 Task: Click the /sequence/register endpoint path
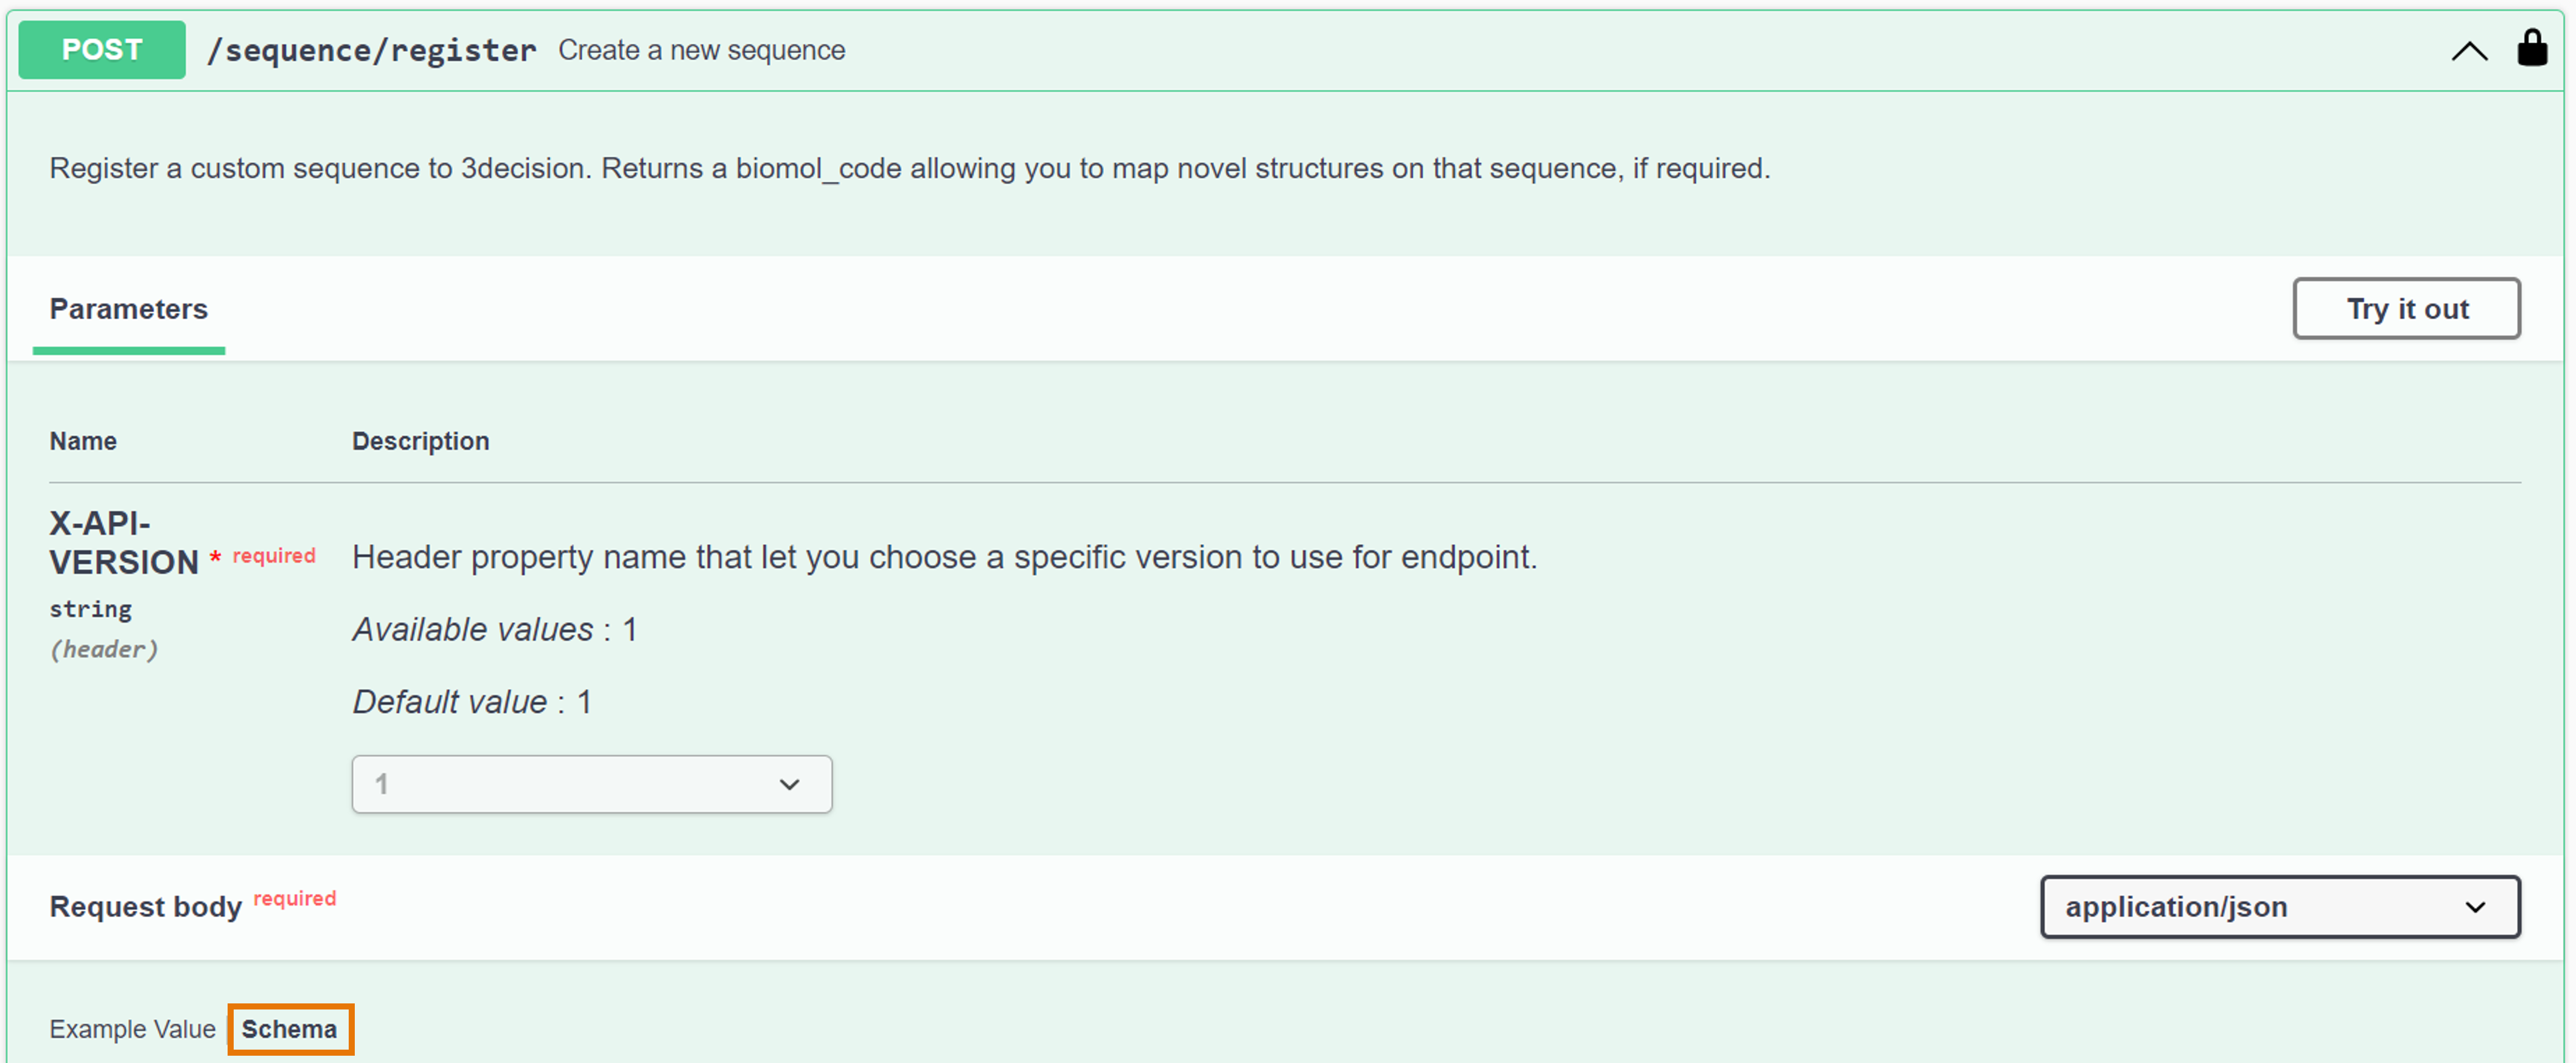tap(371, 50)
